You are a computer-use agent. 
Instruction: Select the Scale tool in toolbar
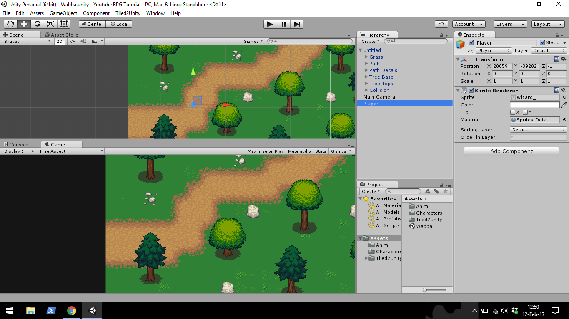[50, 24]
